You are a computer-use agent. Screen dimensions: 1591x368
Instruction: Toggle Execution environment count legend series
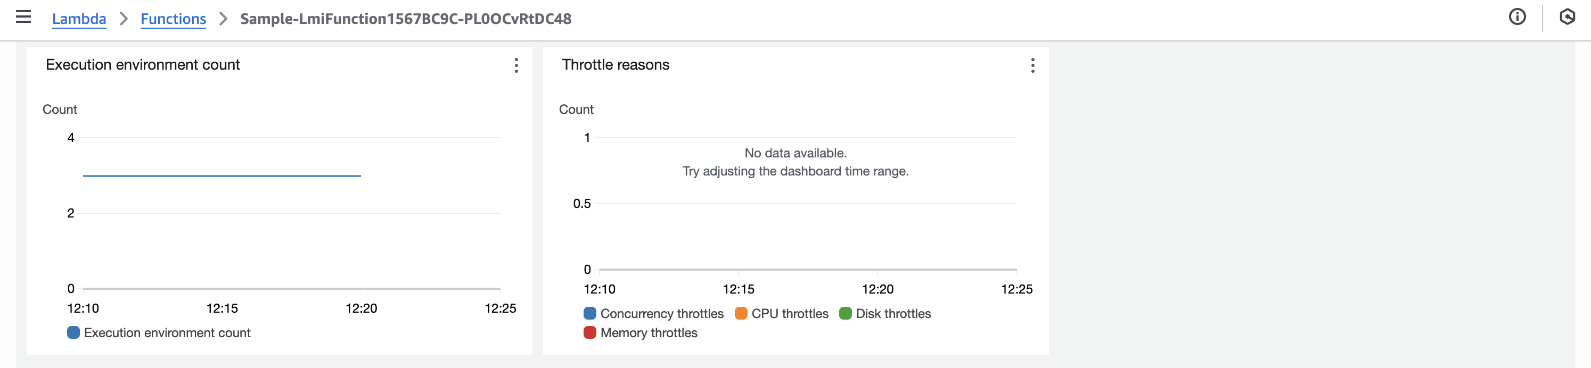[167, 333]
